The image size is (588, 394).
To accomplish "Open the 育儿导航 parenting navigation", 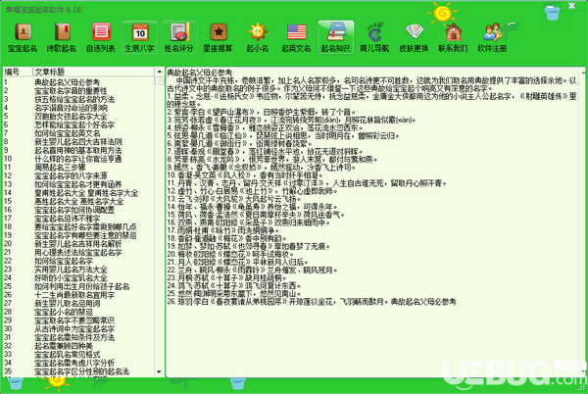I will [374, 37].
